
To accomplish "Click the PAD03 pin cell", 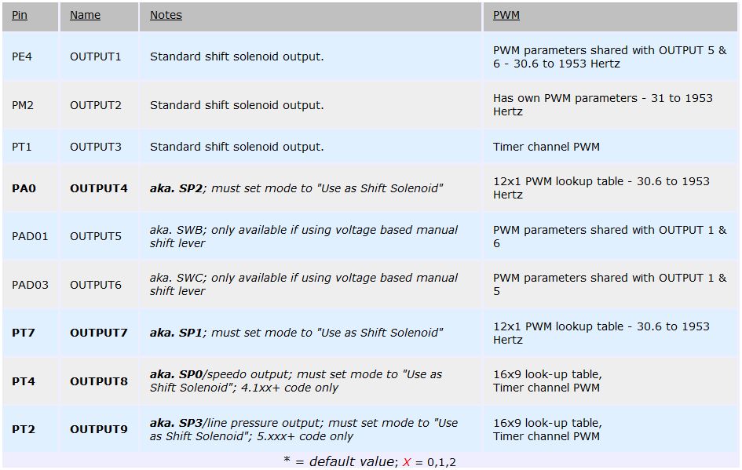I will (x=30, y=285).
